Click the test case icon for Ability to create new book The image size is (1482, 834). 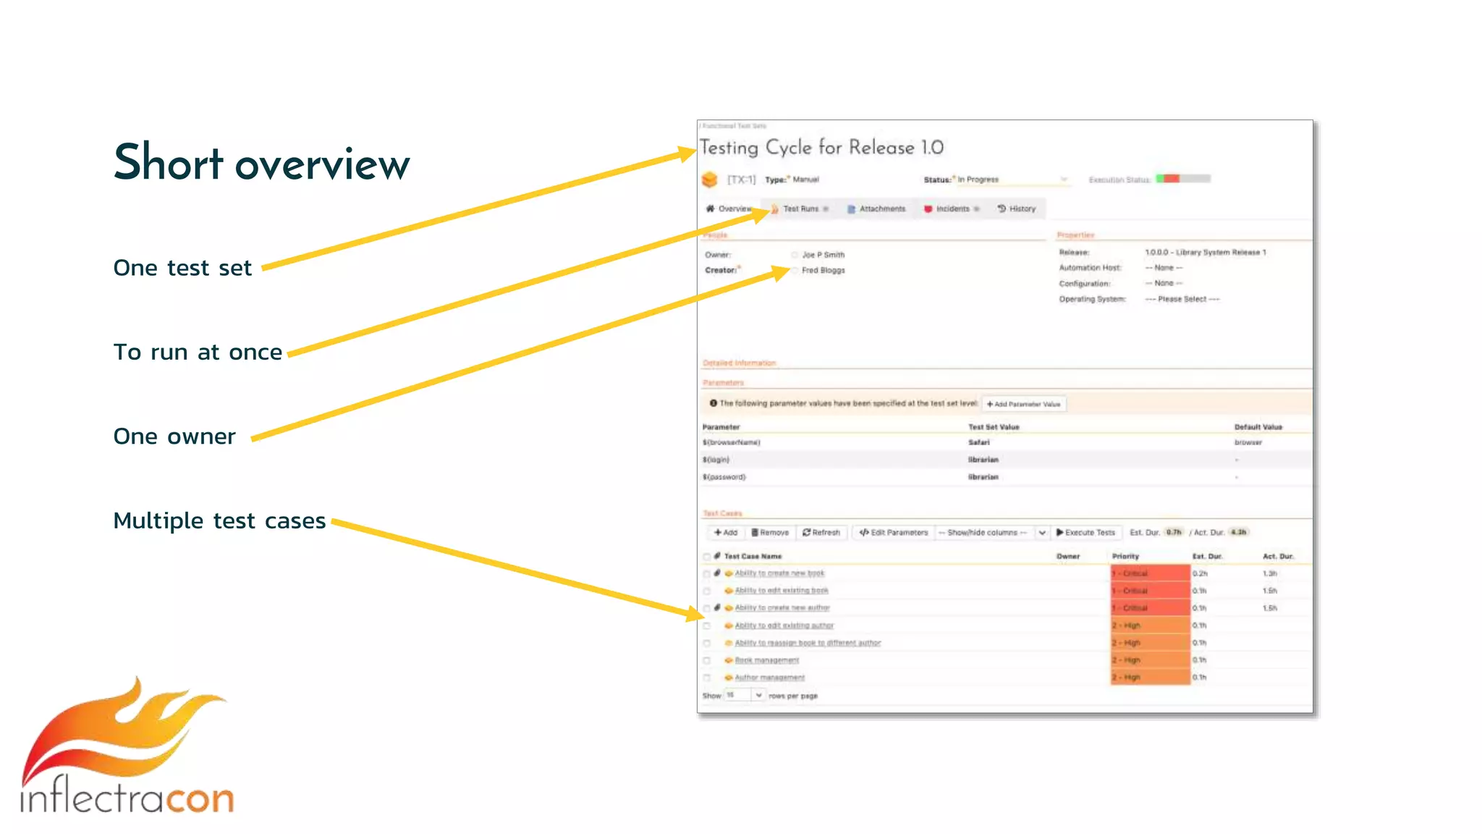point(729,573)
